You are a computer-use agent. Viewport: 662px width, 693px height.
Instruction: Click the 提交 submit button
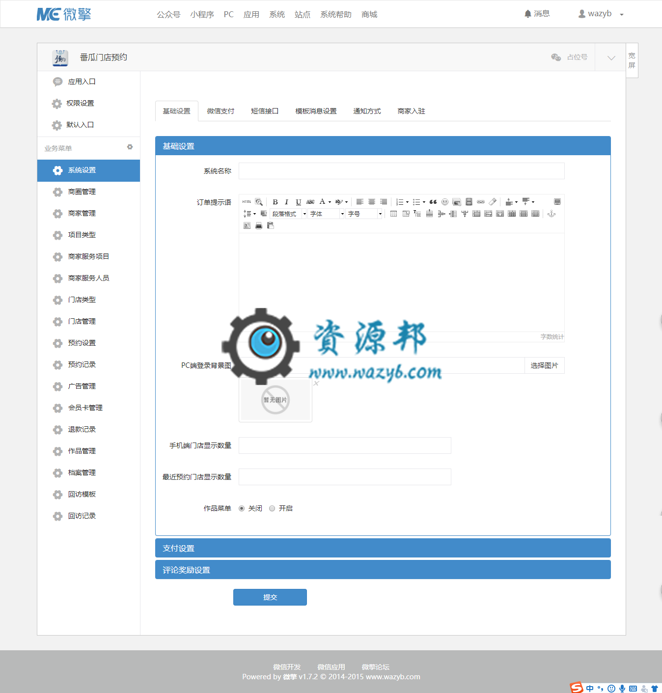[270, 597]
